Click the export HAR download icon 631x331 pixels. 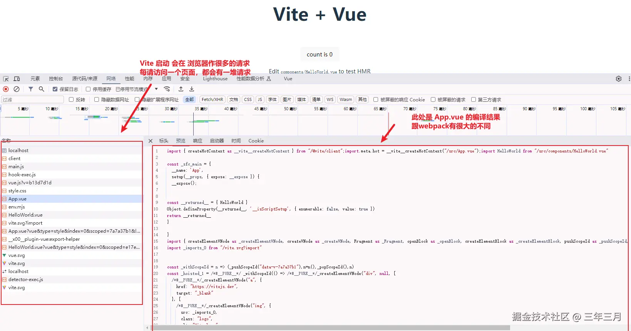point(191,89)
